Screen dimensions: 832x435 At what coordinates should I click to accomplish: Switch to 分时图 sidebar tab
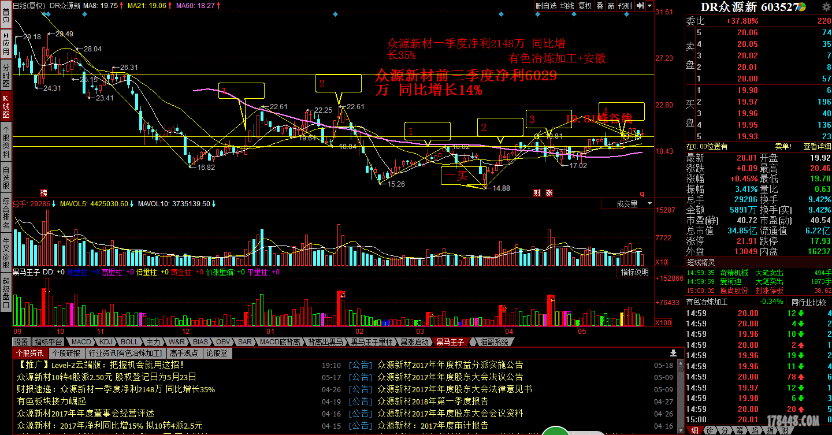6,76
